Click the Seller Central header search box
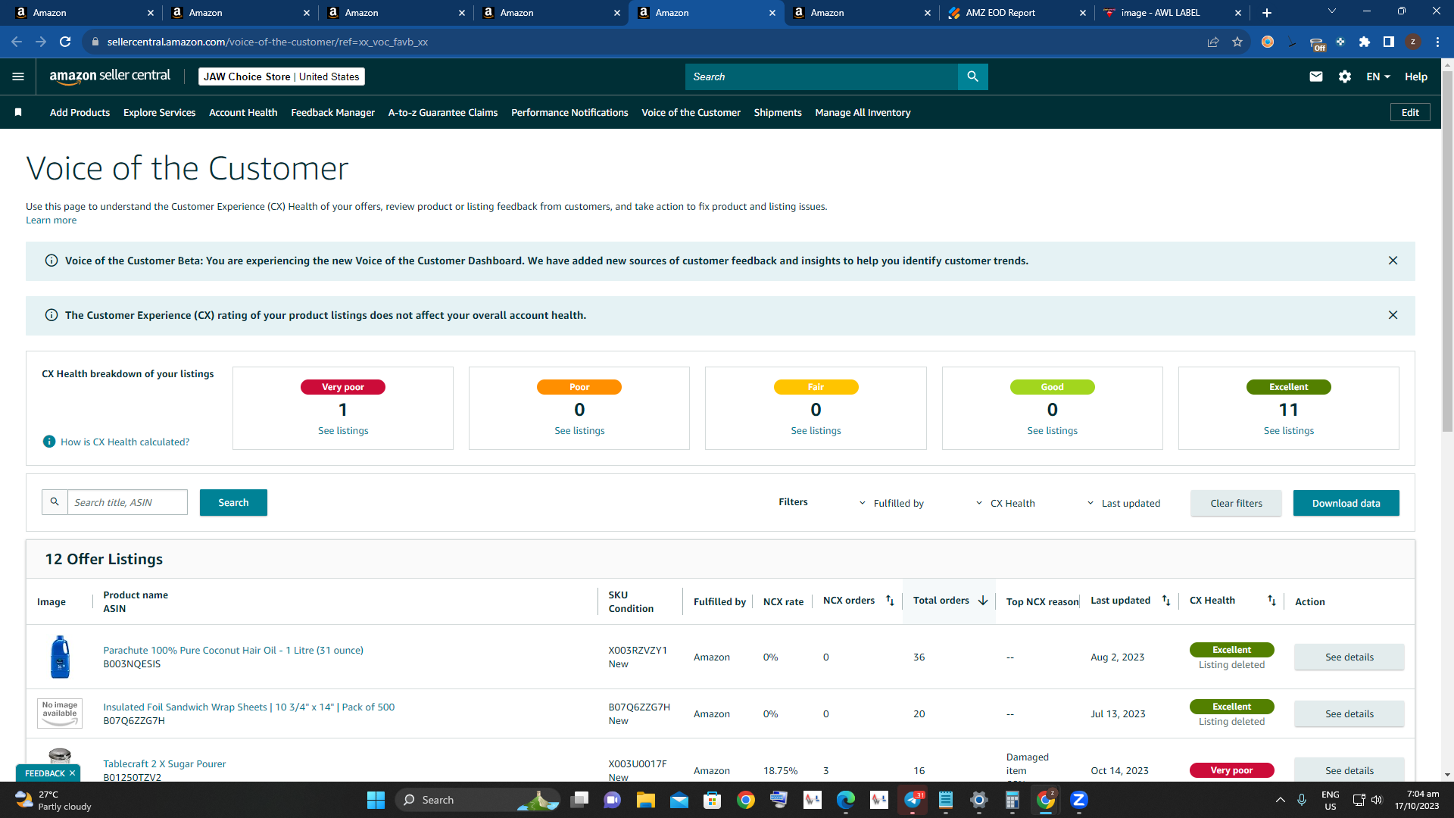 tap(822, 76)
